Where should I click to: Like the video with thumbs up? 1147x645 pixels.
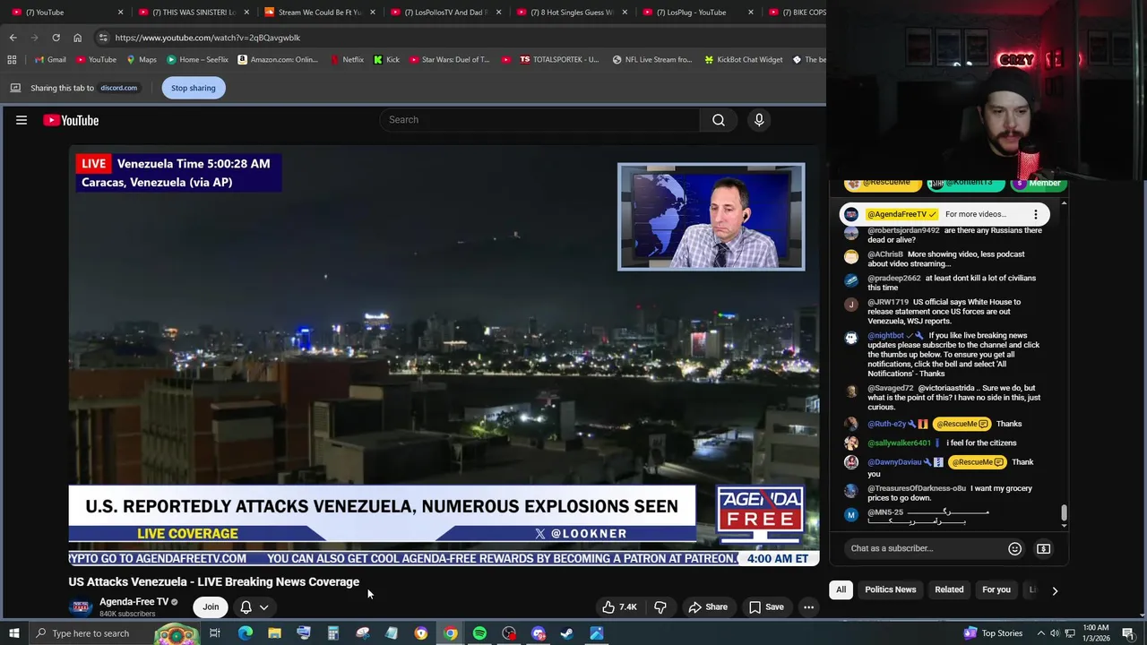coord(619,606)
